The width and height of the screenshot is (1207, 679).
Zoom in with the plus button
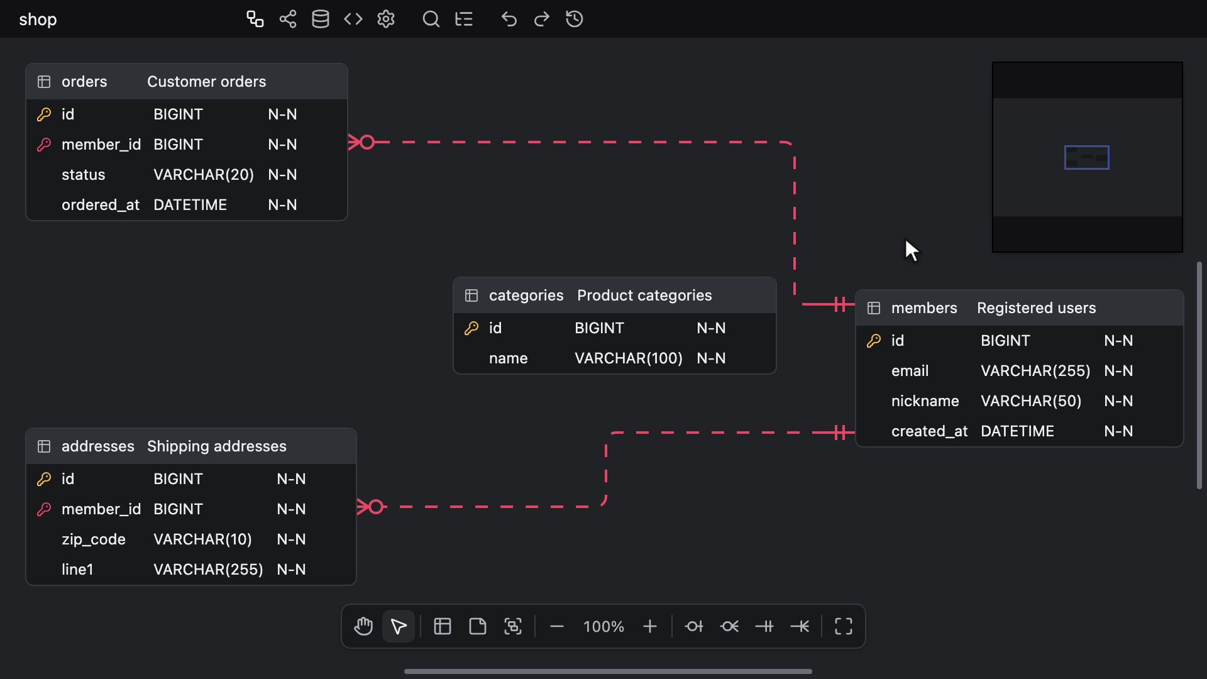[x=650, y=626]
